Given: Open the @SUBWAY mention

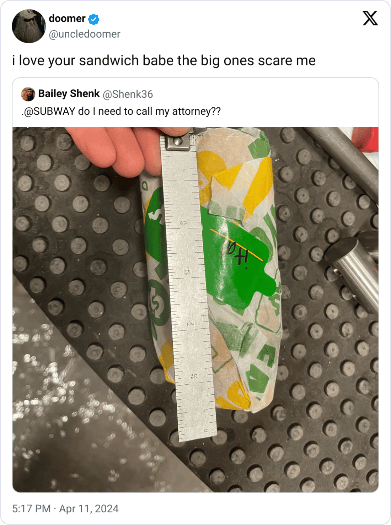Looking at the screenshot, I should [49, 111].
